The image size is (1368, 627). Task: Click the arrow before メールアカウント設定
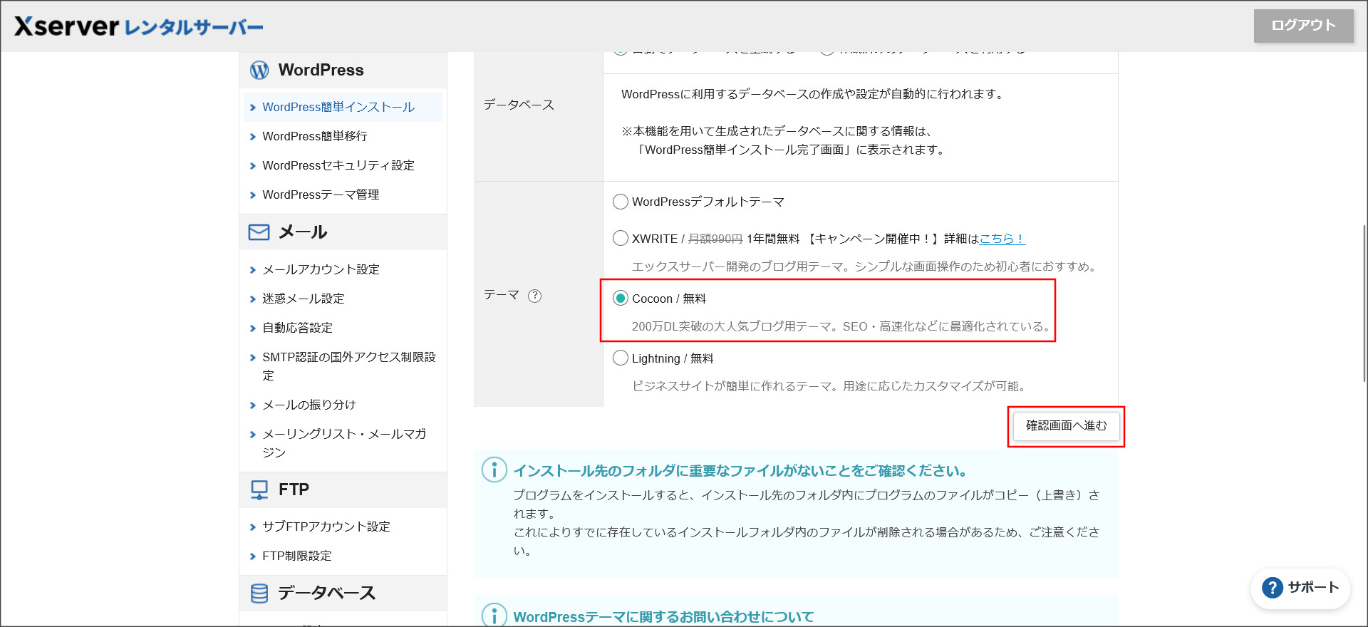(253, 270)
